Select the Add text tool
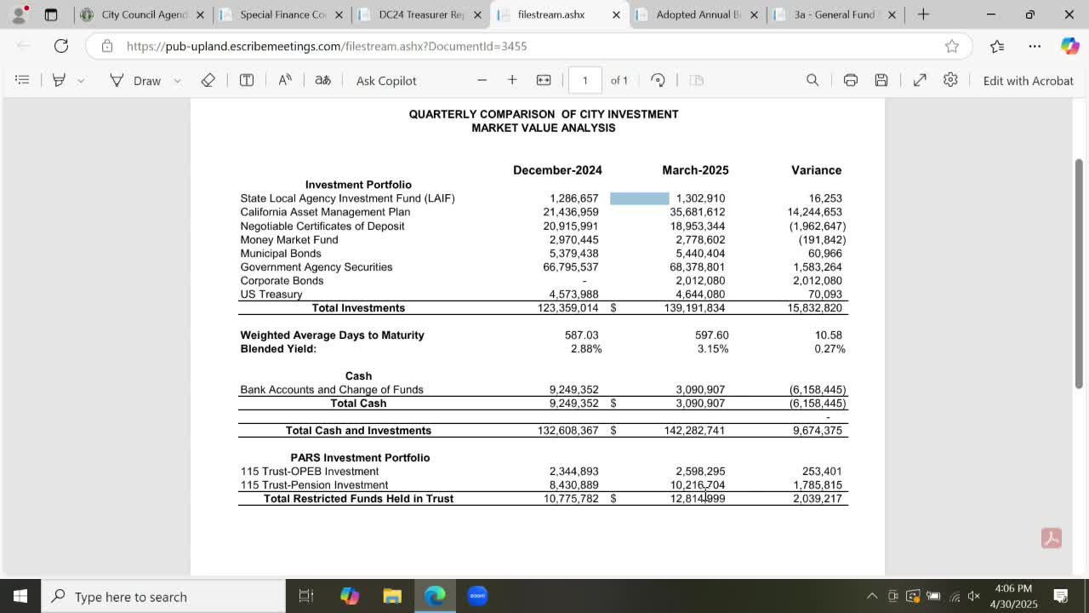This screenshot has height=613, width=1089. click(247, 80)
